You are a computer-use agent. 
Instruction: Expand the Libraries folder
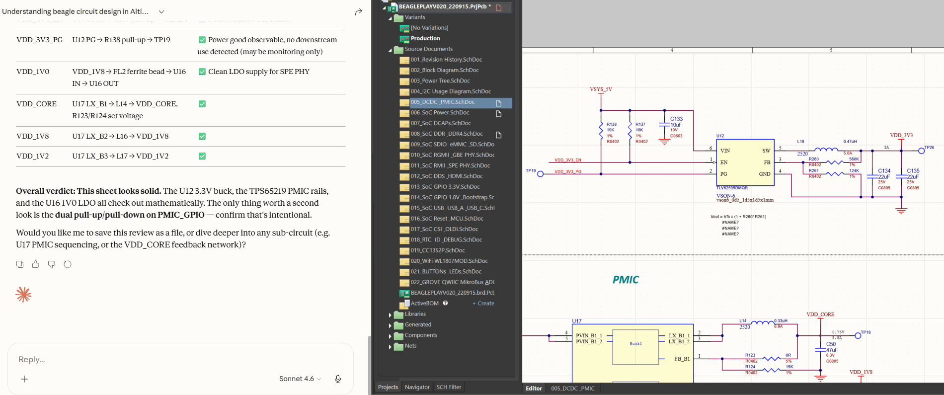[390, 315]
